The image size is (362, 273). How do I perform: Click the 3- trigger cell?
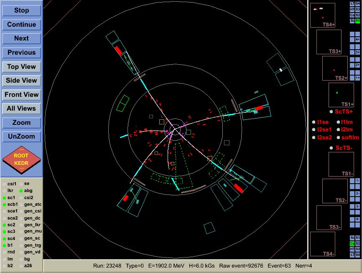coord(357,206)
